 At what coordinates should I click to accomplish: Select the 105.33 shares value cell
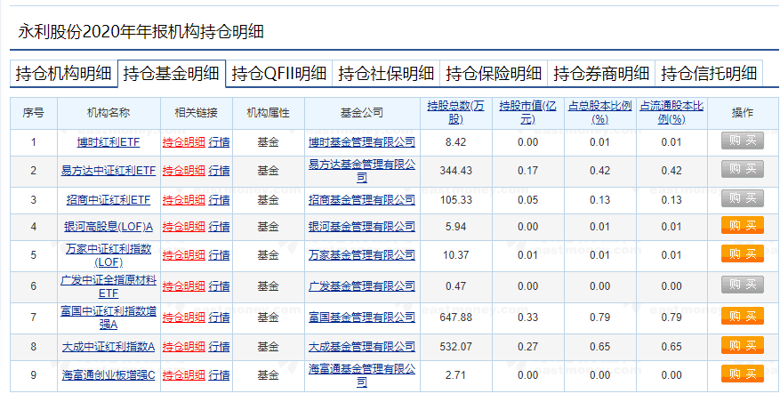coord(455,200)
